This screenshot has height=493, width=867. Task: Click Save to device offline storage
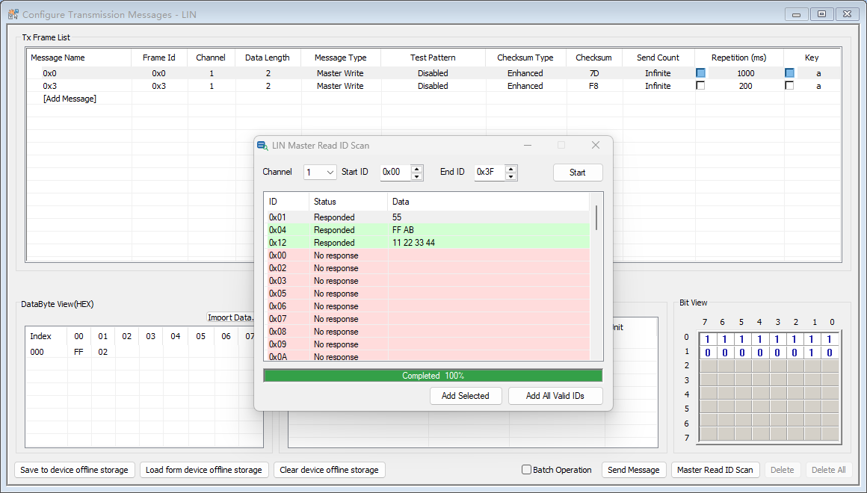pos(74,470)
